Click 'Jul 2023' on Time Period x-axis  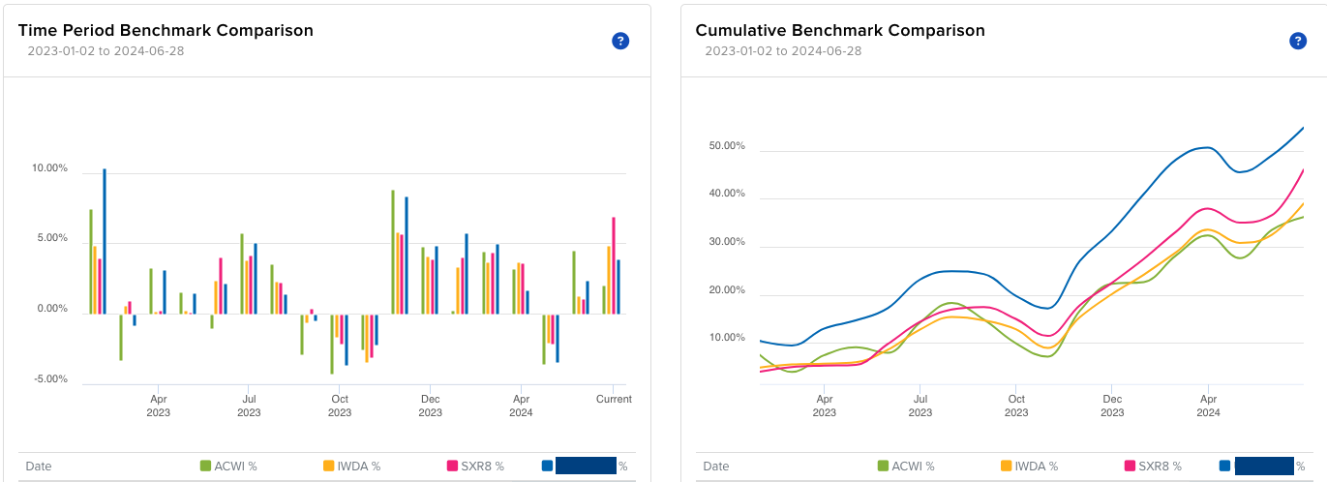[x=249, y=406]
